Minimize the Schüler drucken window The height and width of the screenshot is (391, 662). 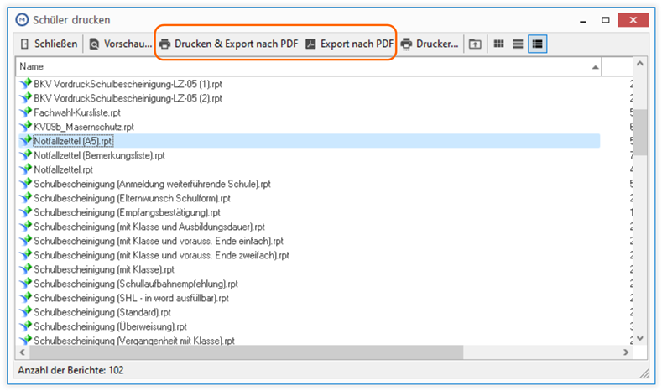pyautogui.click(x=583, y=20)
